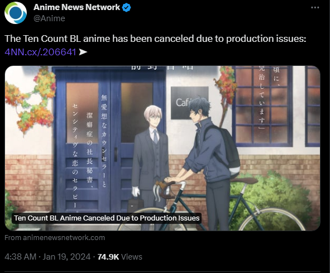Click the article headline caption overlay

point(107,218)
